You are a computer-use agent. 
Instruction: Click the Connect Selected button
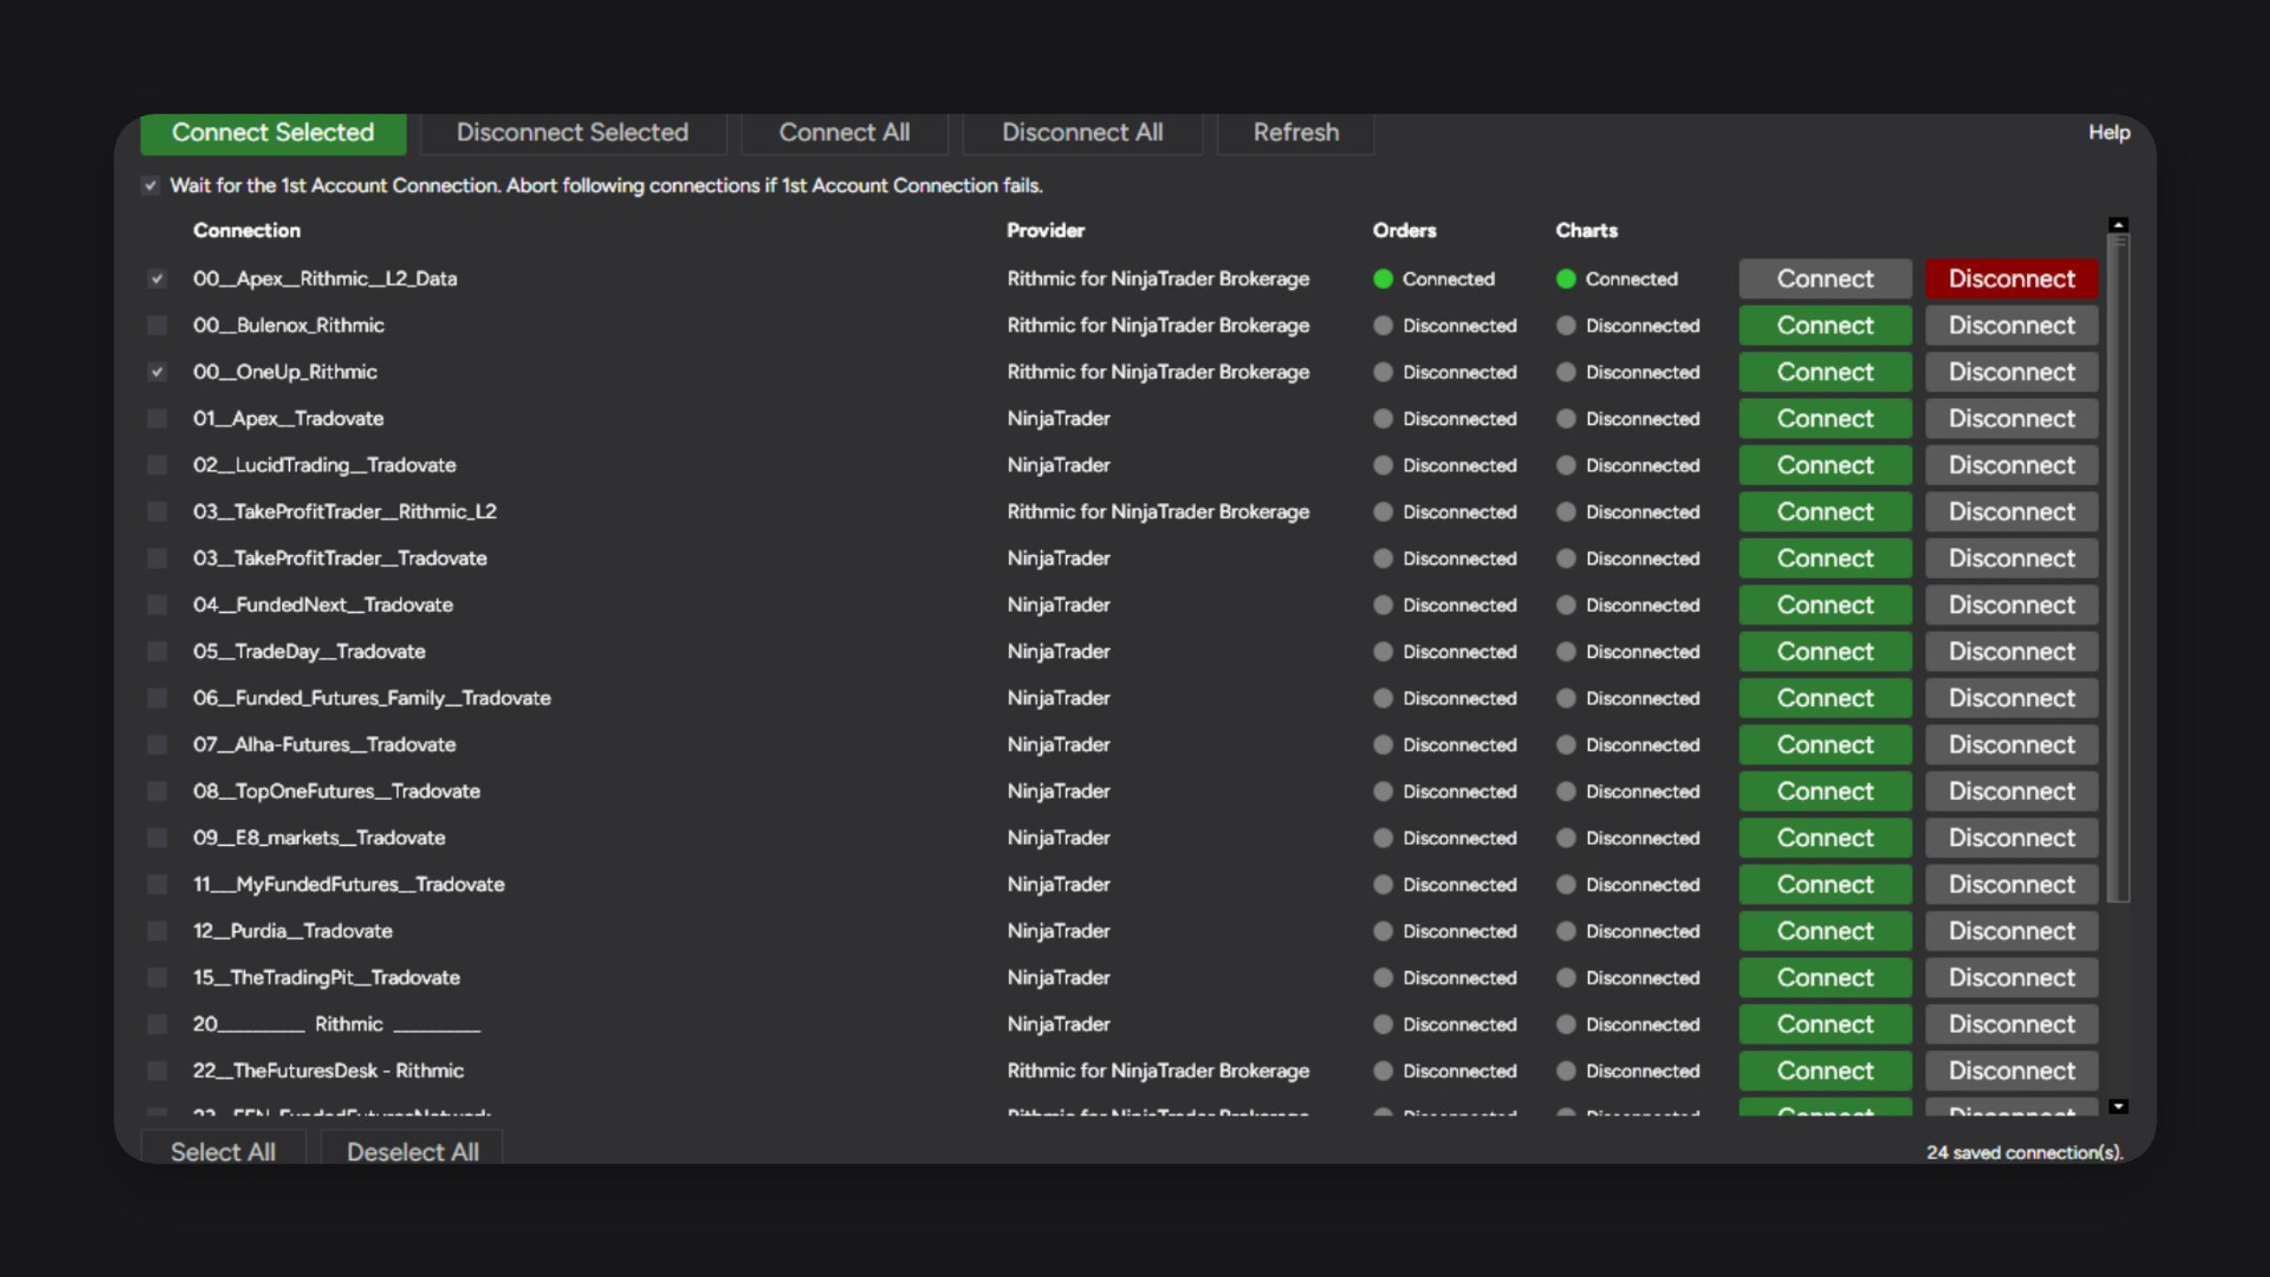tap(273, 133)
